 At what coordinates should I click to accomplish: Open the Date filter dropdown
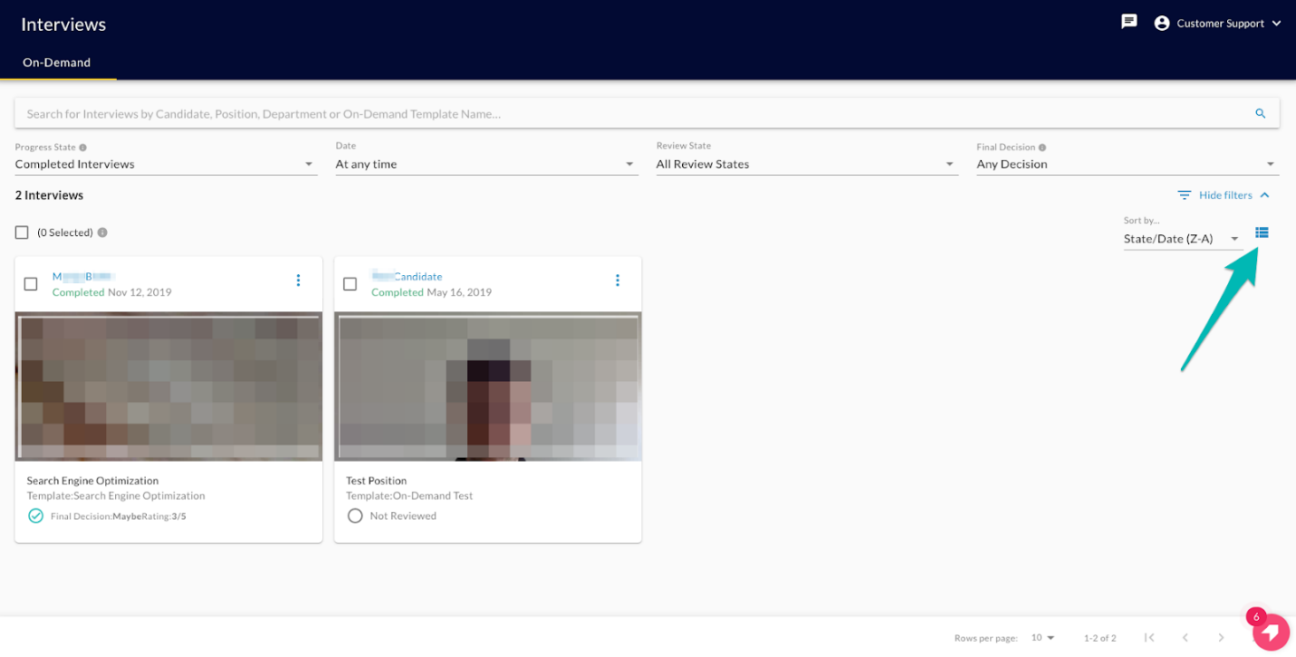tap(486, 164)
